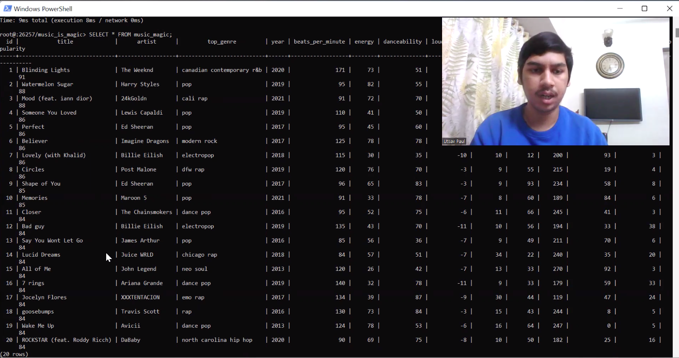Click 'canadian contemporary r&b' genre cell
The height and width of the screenshot is (358, 679).
[x=222, y=70]
